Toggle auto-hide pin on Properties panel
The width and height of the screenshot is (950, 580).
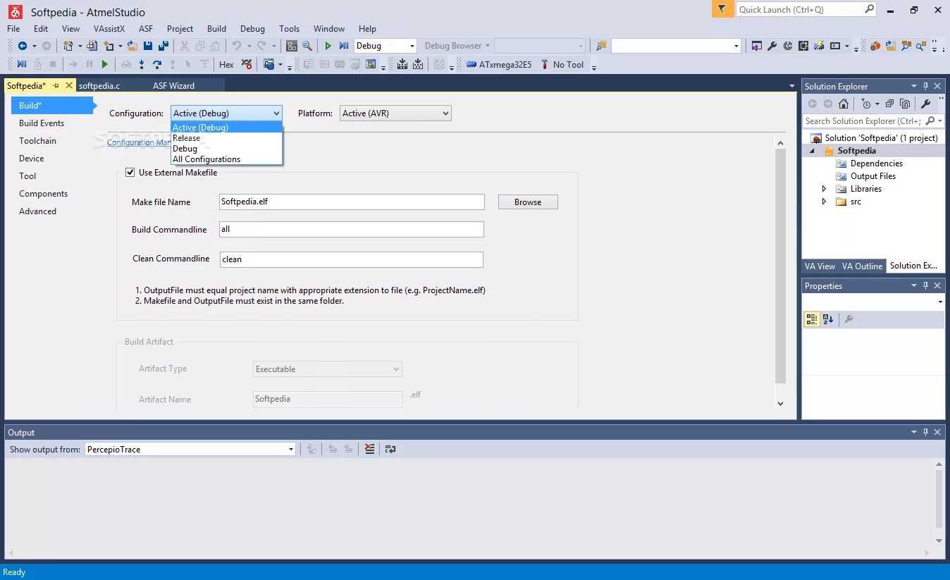coord(925,285)
